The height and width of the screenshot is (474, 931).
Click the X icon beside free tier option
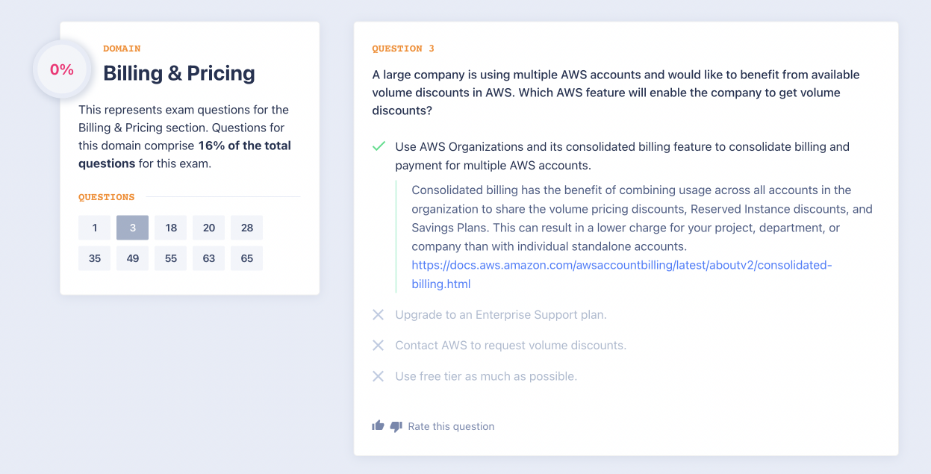[x=379, y=376]
